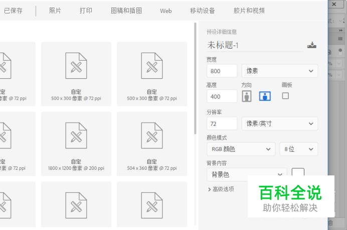
Task: Choose portrait orientation icon
Action: pos(247,96)
